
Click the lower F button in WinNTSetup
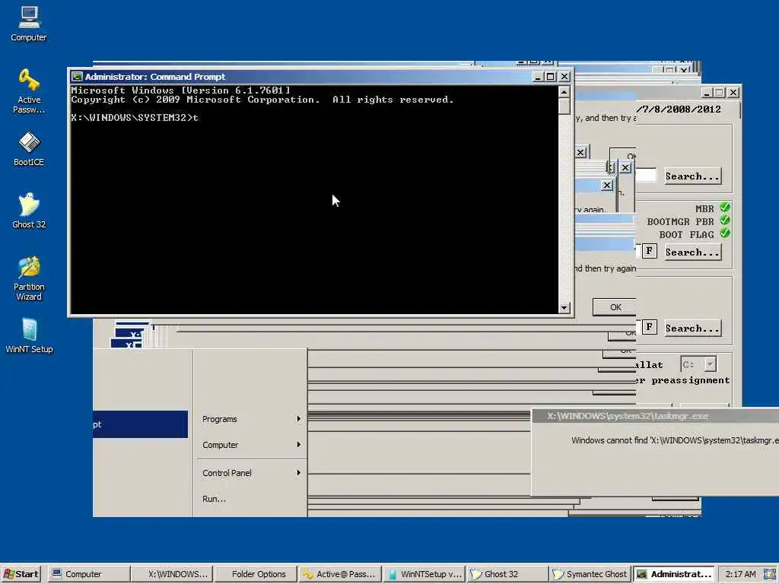click(650, 327)
